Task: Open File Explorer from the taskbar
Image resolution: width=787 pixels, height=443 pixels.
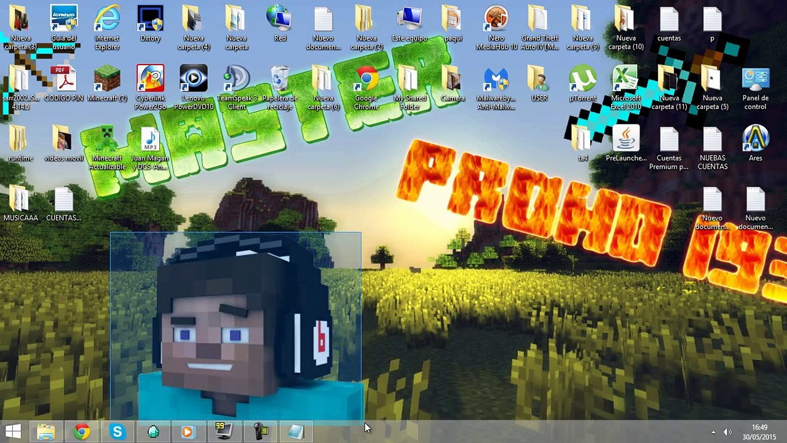Action: tap(46, 432)
